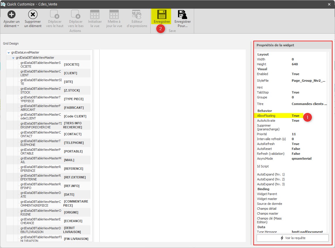Click Déplacer vers le haut icon
The width and height of the screenshot is (335, 248).
coord(55,14)
